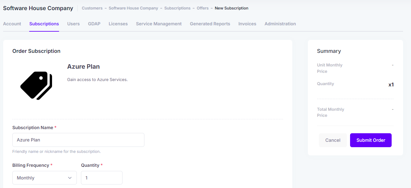Click the Order Subscription heading
Screen dimensions: 411x188
point(36,51)
